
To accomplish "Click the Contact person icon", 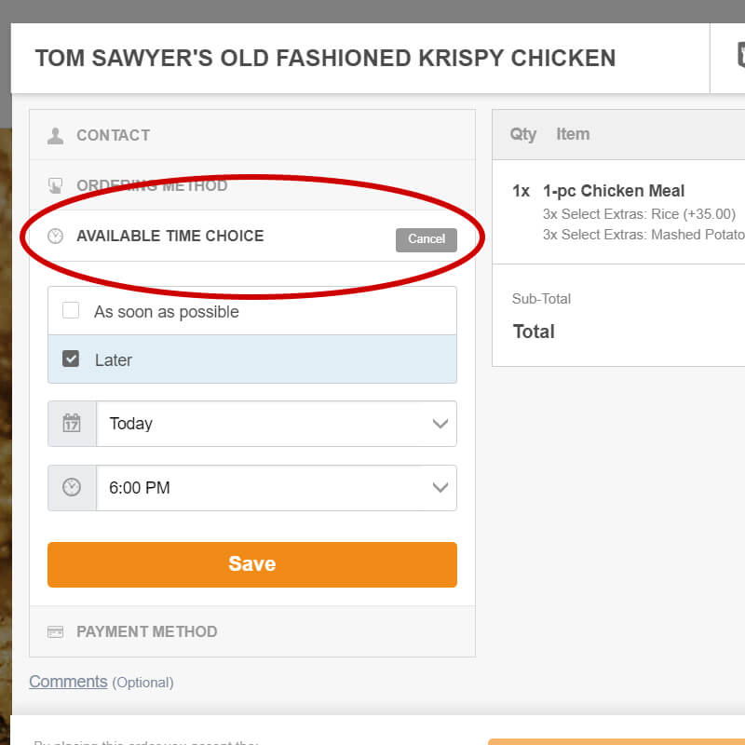I will 56,136.
